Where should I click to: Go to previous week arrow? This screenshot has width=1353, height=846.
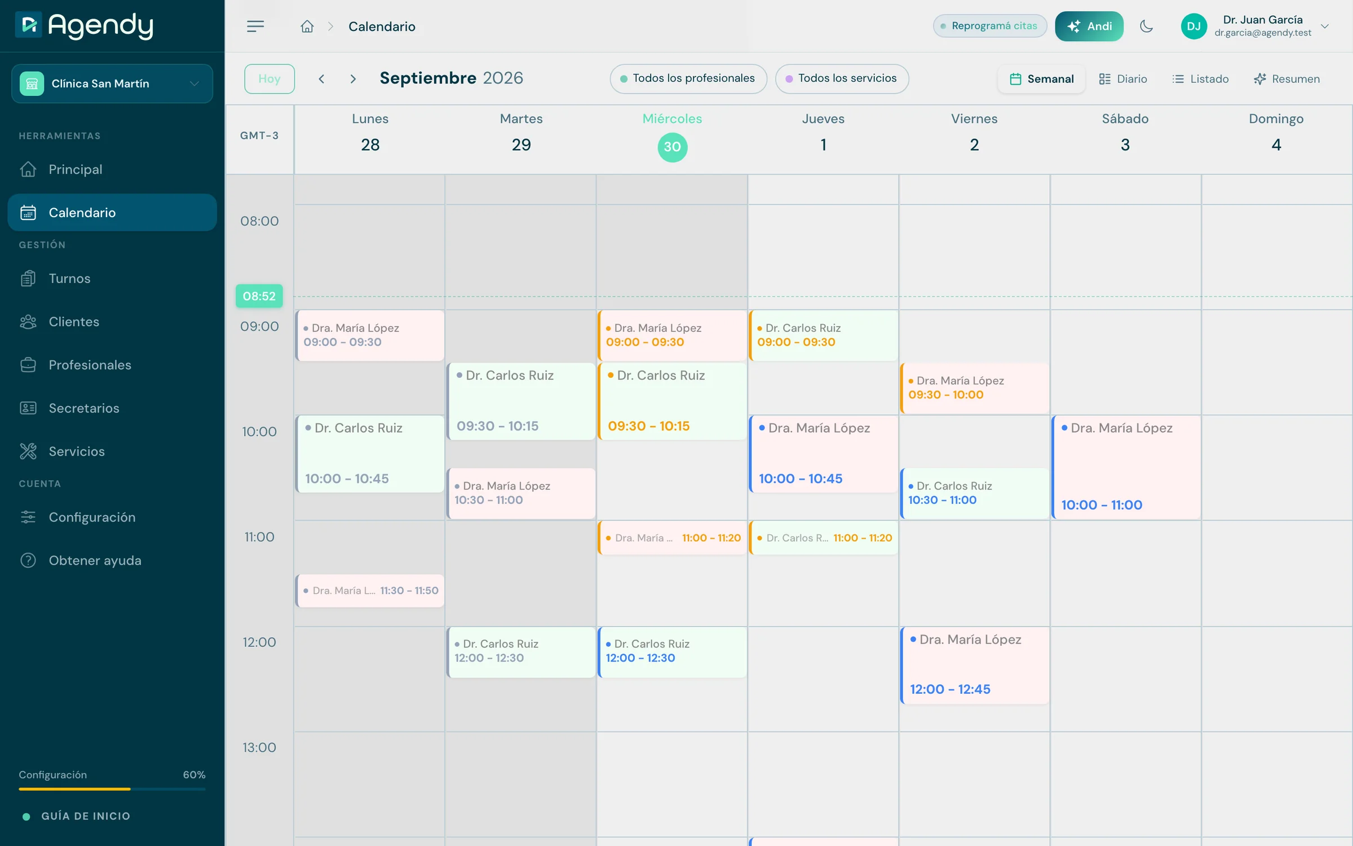pyautogui.click(x=321, y=78)
